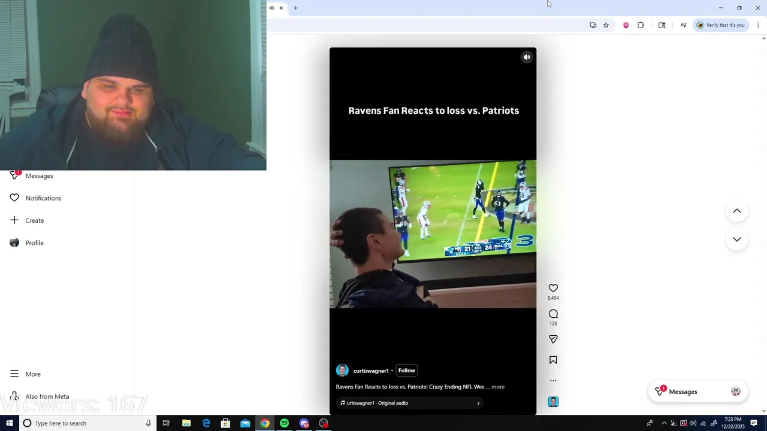This screenshot has width=767, height=431.
Task: Save the reel with bookmark icon
Action: pos(553,360)
